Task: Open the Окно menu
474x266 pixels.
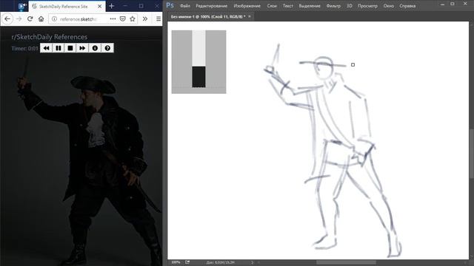Action: pyautogui.click(x=388, y=6)
